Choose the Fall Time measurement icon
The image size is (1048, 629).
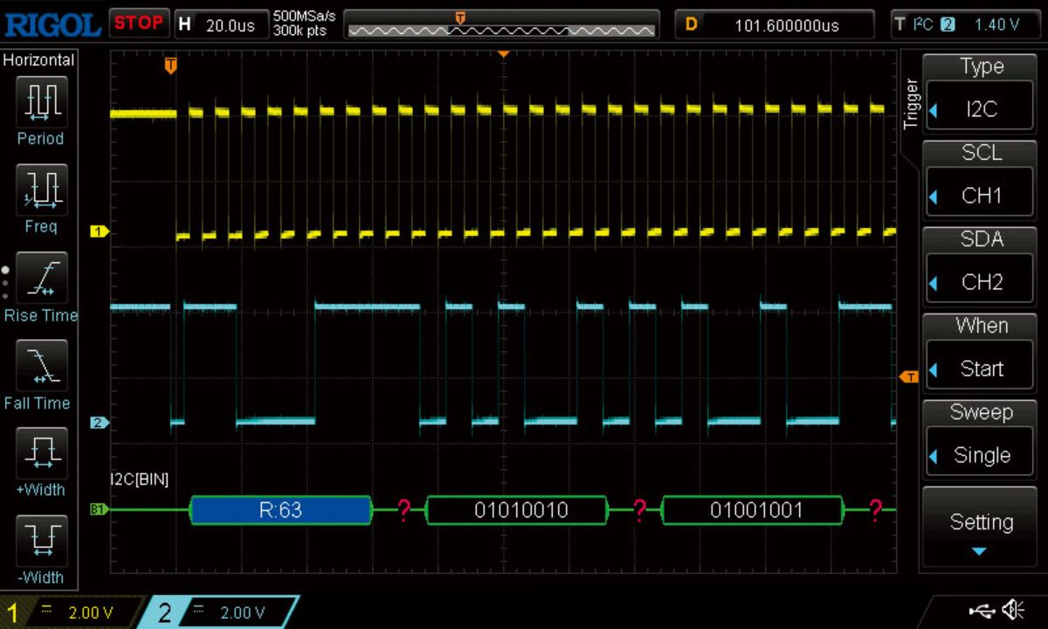click(41, 367)
